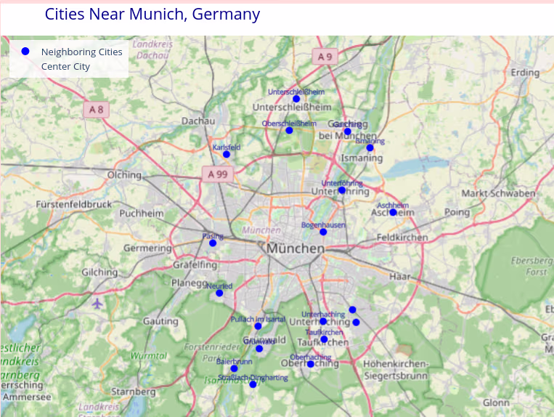Click the Olching town label

pyautogui.click(x=124, y=175)
